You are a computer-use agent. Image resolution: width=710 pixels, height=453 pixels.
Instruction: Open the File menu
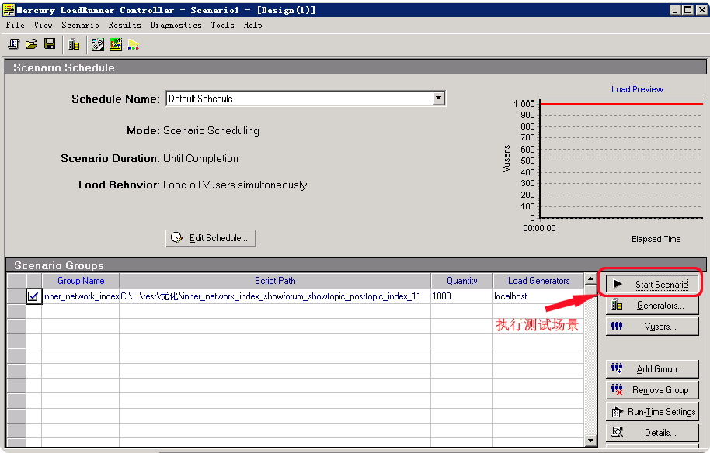(15, 26)
